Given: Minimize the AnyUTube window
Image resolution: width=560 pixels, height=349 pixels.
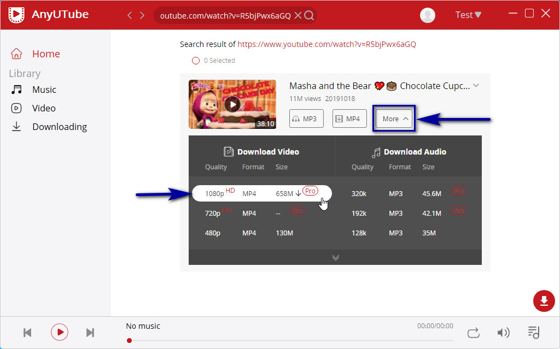Looking at the screenshot, I should click(513, 13).
